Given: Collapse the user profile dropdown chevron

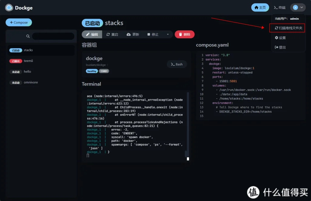Looking at the screenshot, I should tap(302, 8).
